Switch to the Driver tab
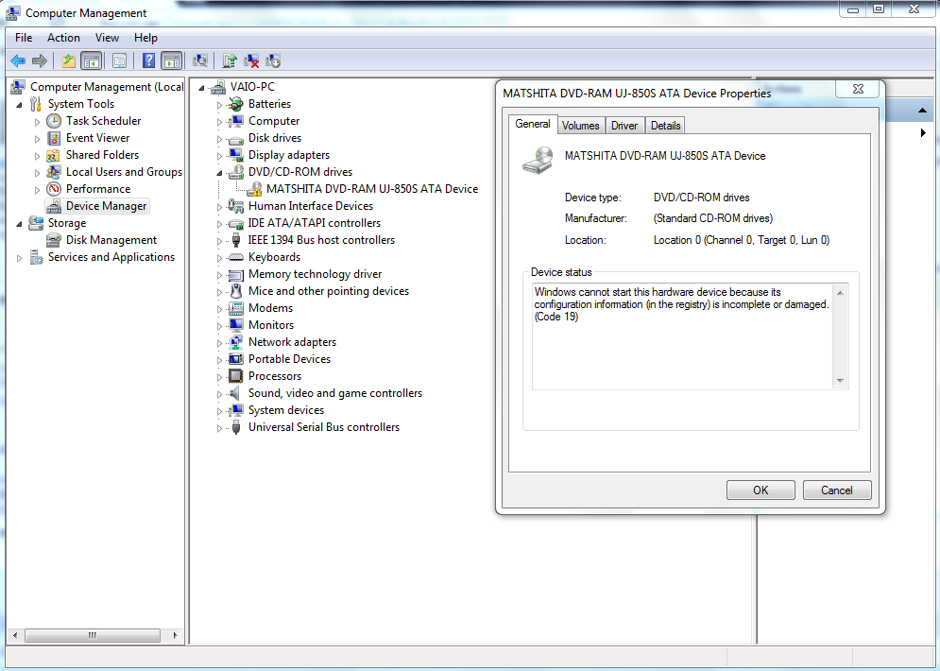This screenshot has width=940, height=671. pos(624,126)
